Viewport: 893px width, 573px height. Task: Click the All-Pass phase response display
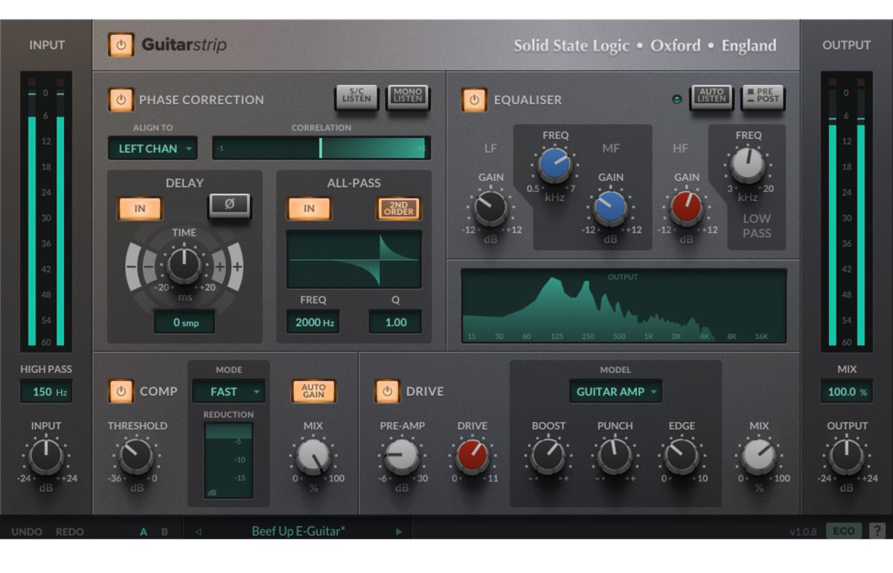354,259
